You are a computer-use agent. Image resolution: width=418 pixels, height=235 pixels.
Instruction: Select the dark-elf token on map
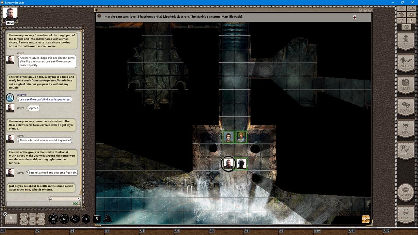click(241, 164)
